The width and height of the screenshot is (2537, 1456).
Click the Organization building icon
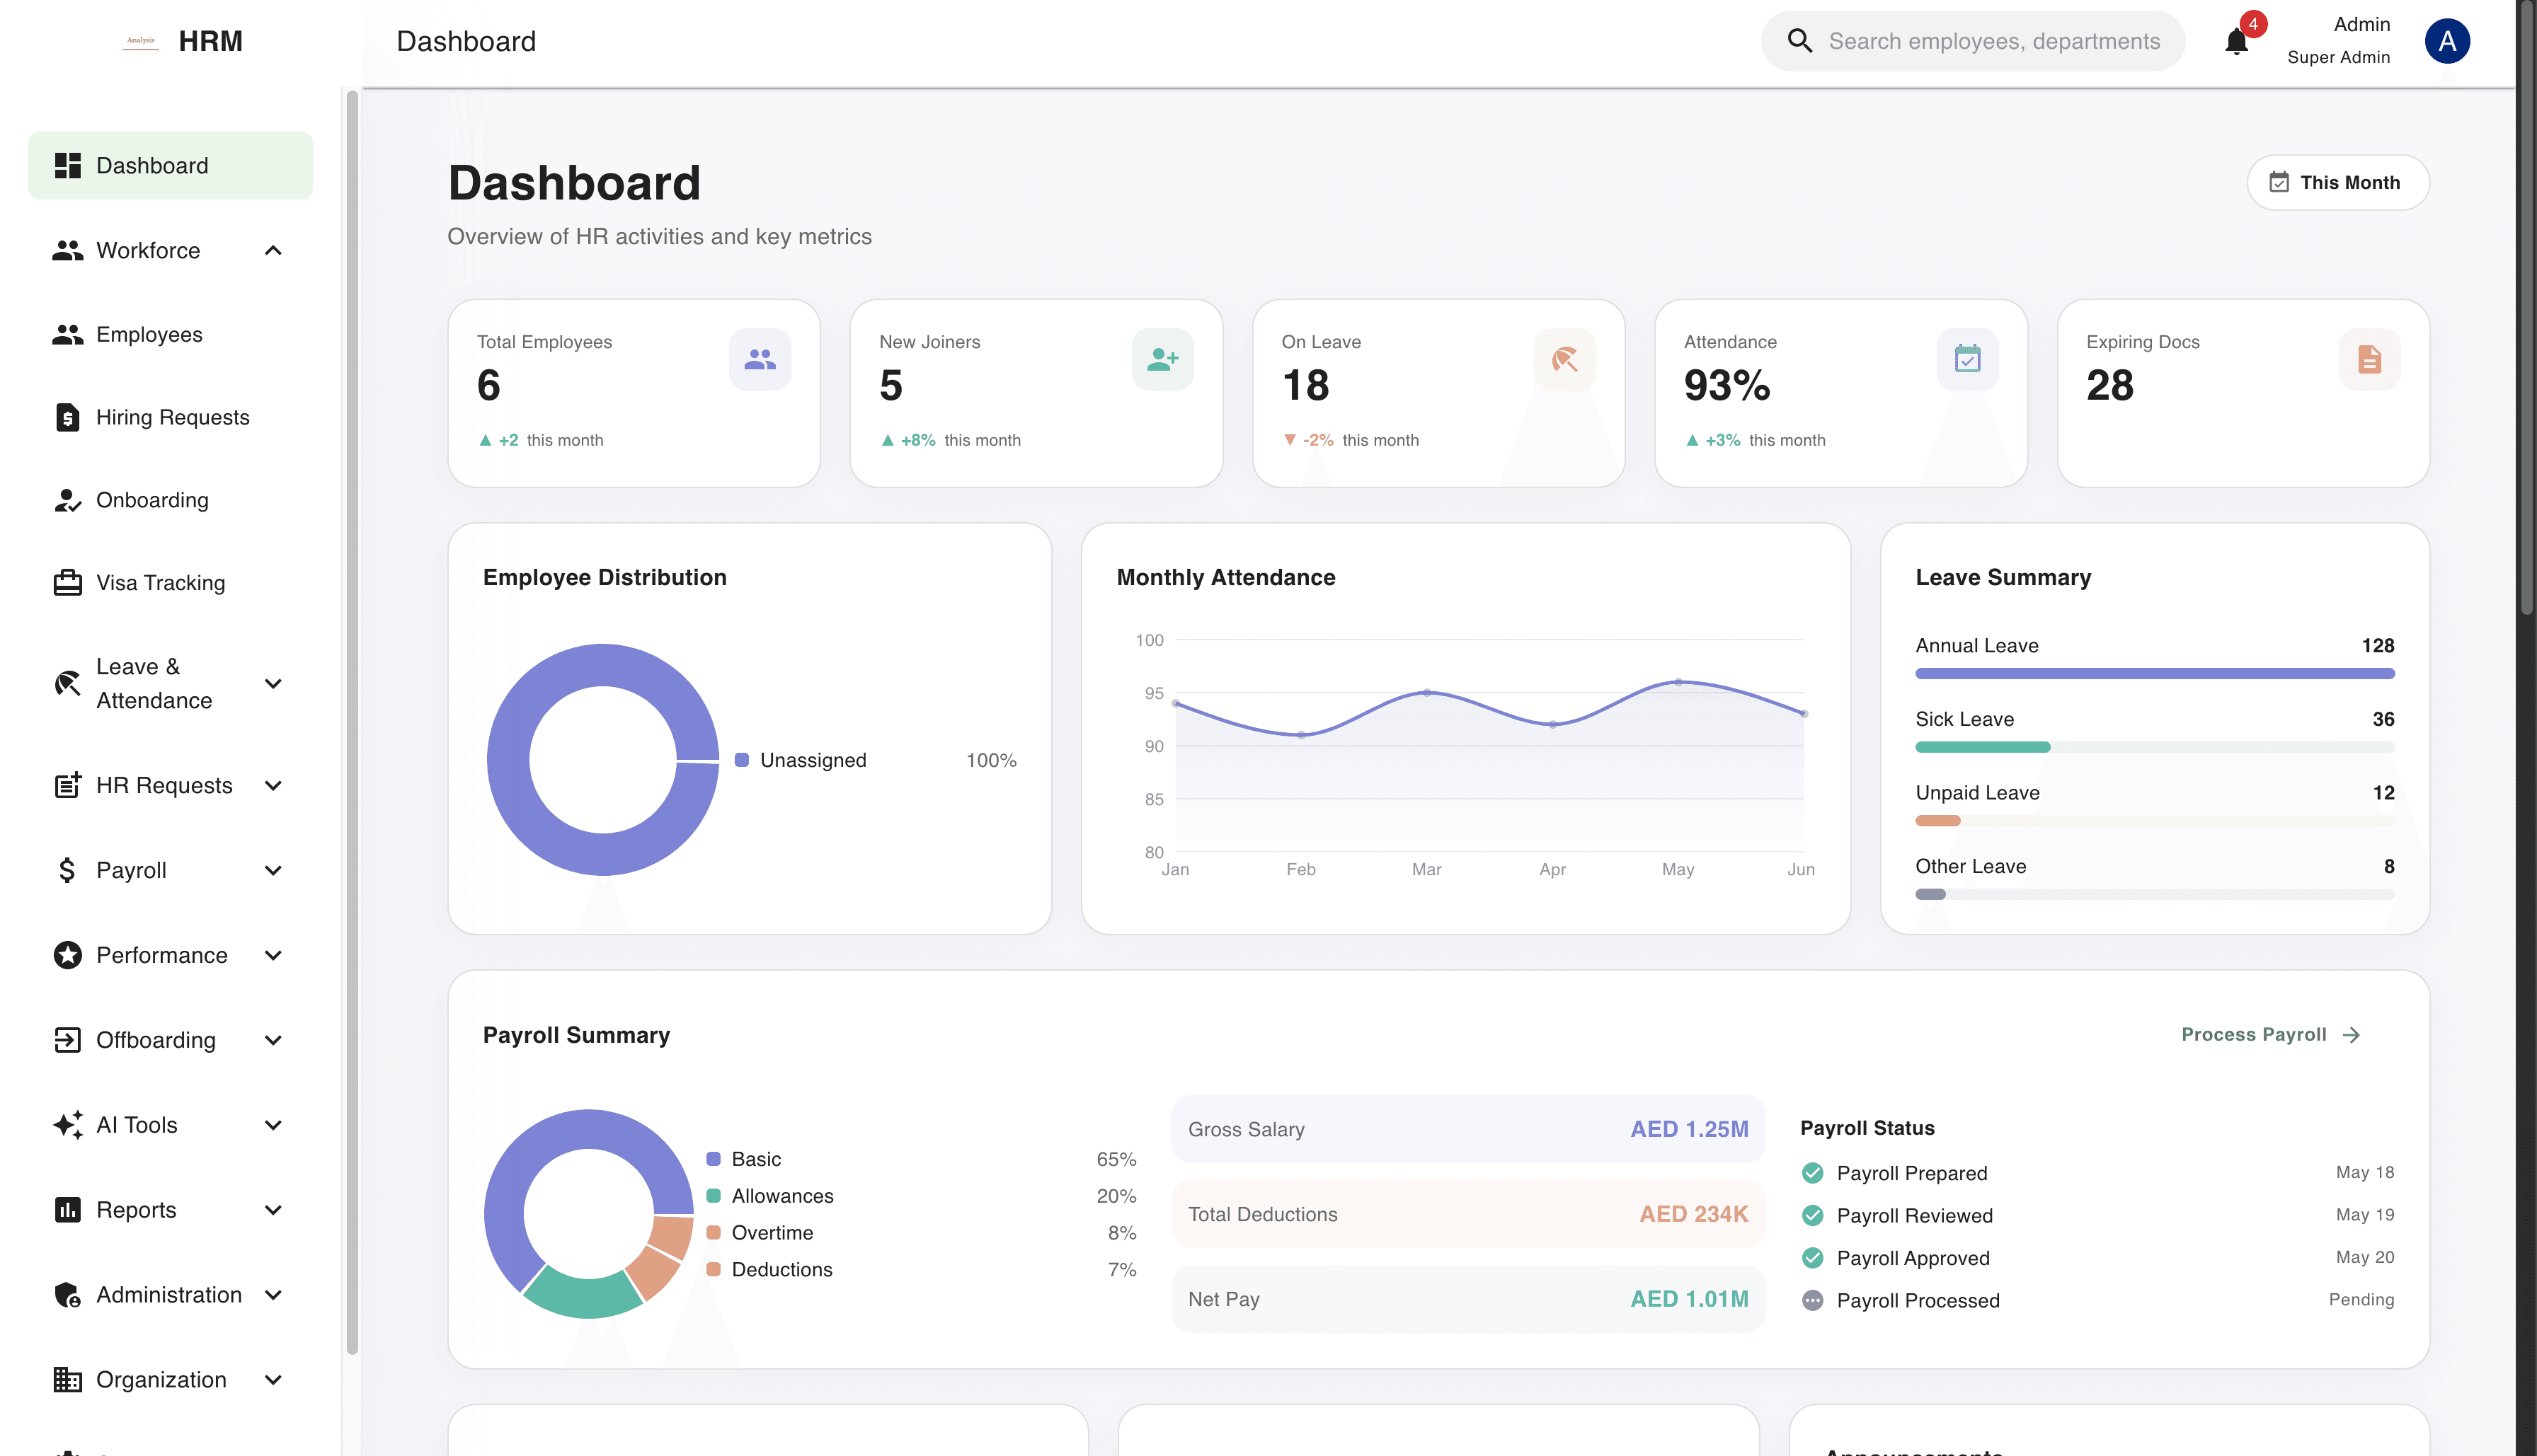pos(67,1380)
